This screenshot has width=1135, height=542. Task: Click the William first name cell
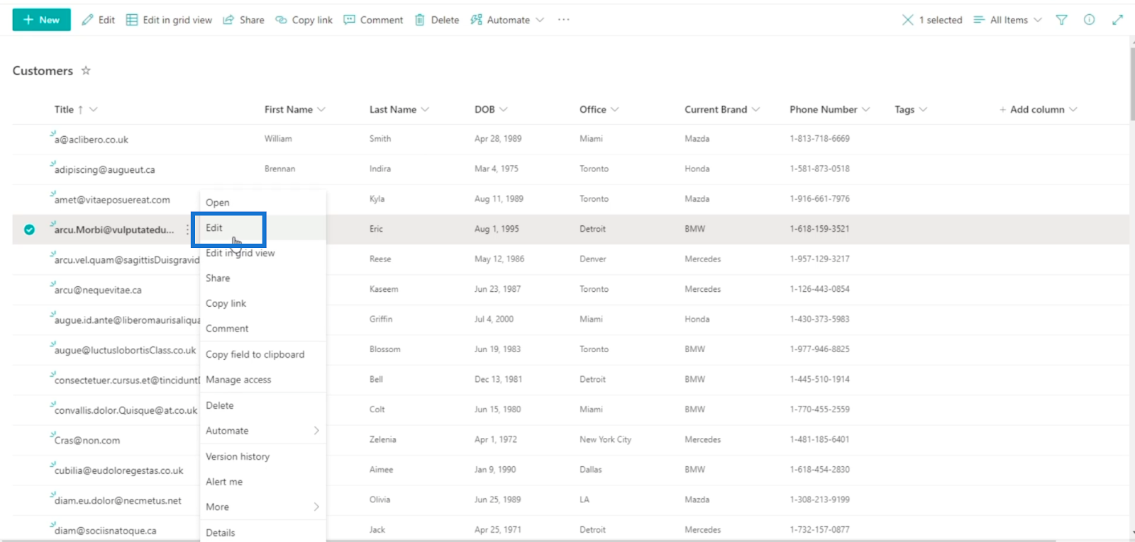tap(278, 139)
